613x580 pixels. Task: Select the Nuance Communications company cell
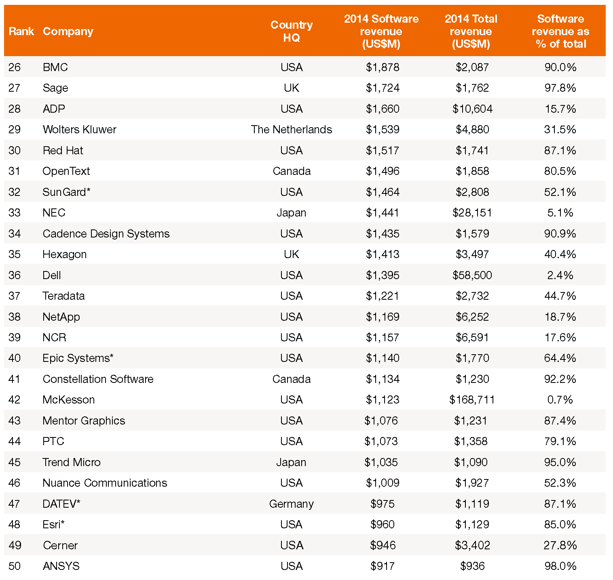click(x=105, y=483)
